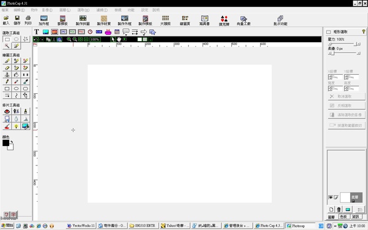Pick the clone stamp tool

click(7, 75)
